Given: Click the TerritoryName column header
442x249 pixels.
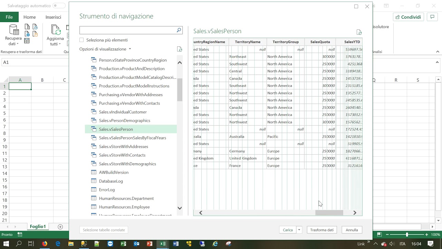Looking at the screenshot, I should click(248, 42).
